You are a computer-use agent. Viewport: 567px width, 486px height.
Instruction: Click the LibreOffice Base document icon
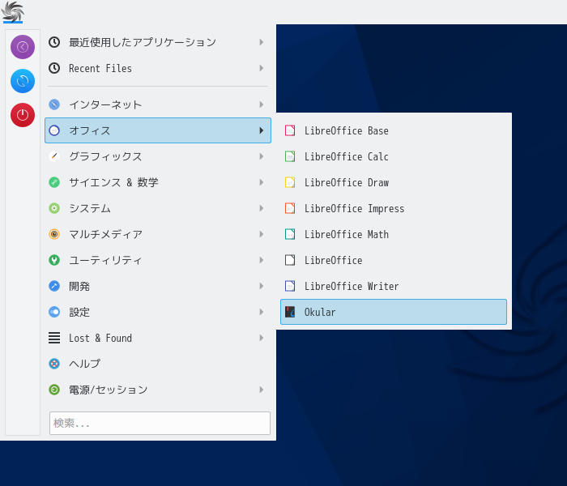click(x=290, y=130)
